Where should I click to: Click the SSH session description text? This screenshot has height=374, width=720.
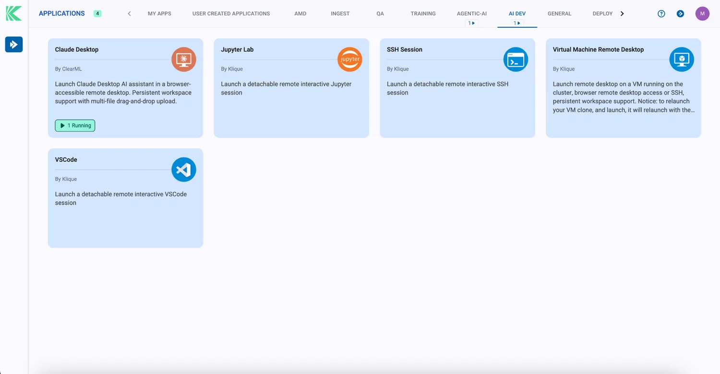tap(447, 88)
